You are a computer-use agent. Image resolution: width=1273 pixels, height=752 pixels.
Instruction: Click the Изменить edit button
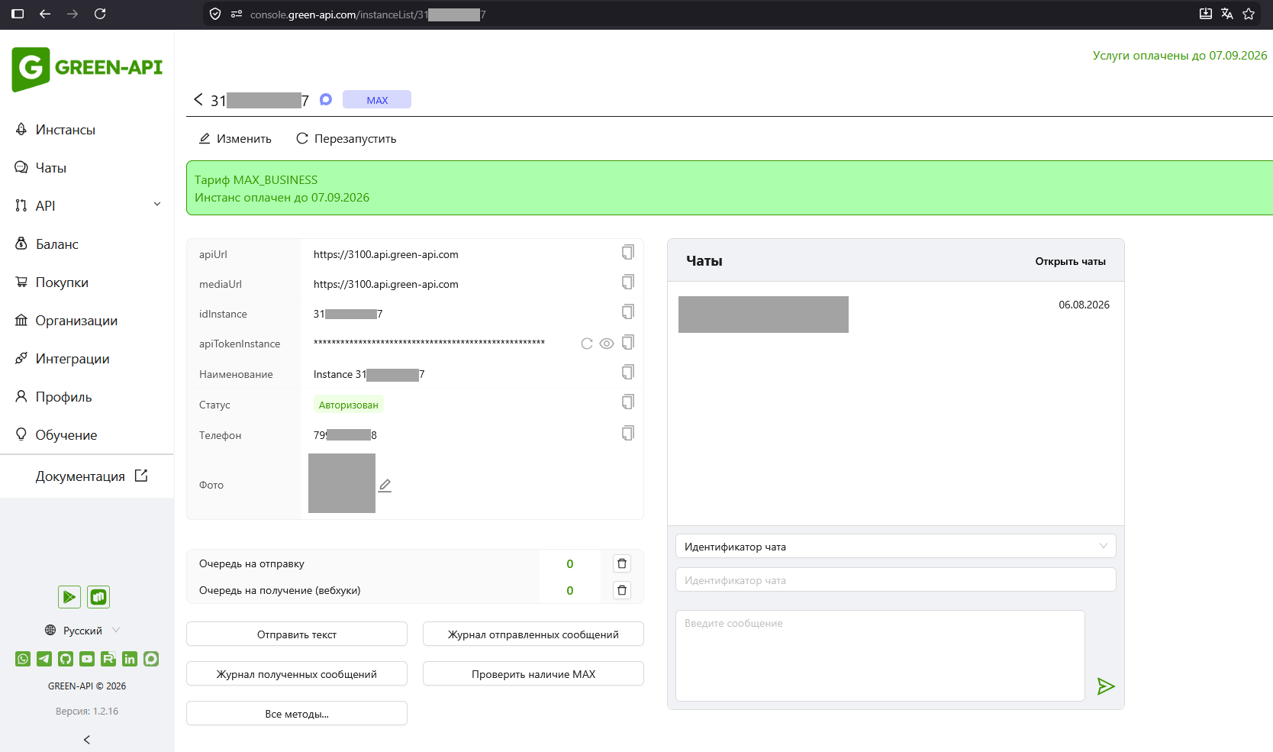point(235,139)
